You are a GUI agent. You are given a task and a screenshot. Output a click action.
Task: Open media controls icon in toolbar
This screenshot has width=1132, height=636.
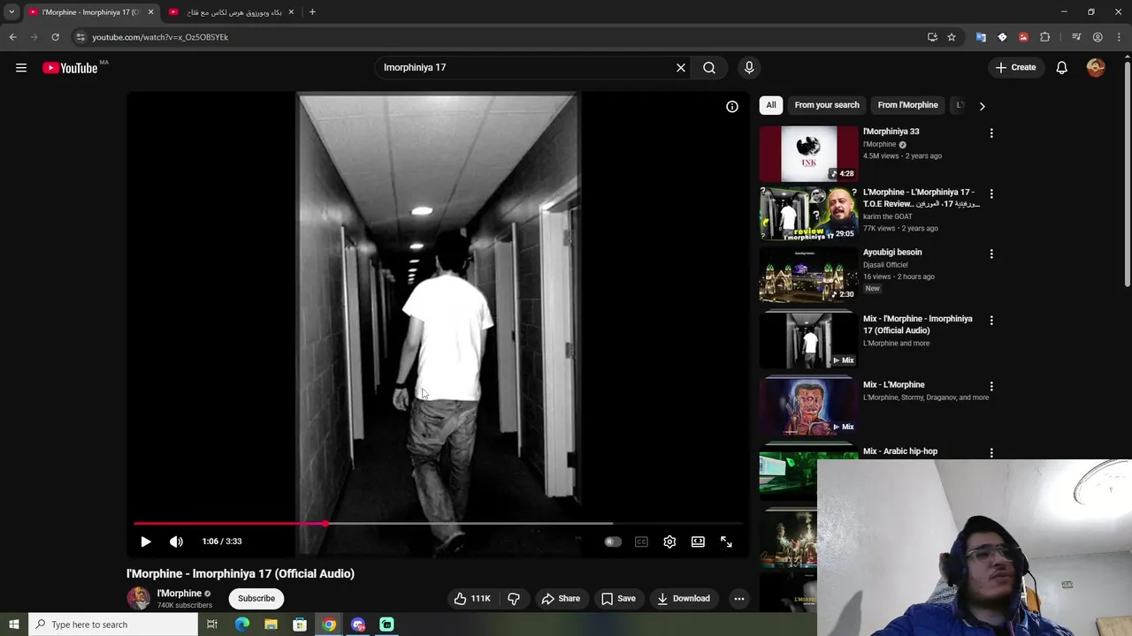tap(1076, 37)
